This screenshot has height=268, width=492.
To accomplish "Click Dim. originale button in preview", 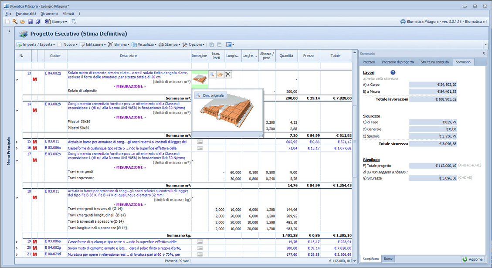I will (210, 95).
